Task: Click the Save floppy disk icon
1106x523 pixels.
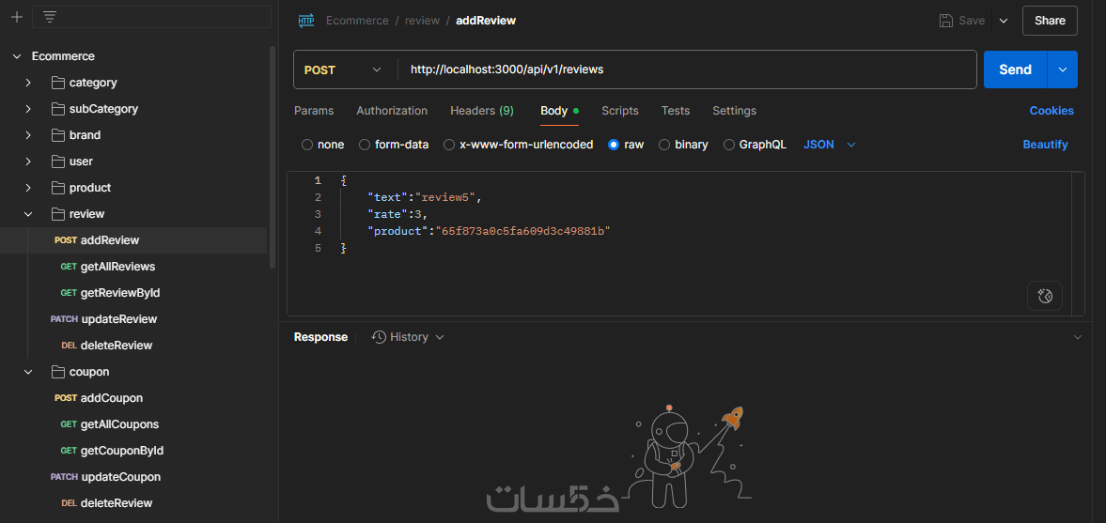Action: 946,21
